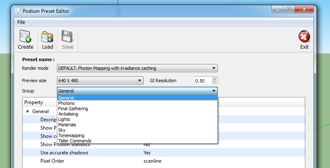Viewport: 330px width, 168px height.
Task: Collapse the General tree node
Action: coord(27,111)
